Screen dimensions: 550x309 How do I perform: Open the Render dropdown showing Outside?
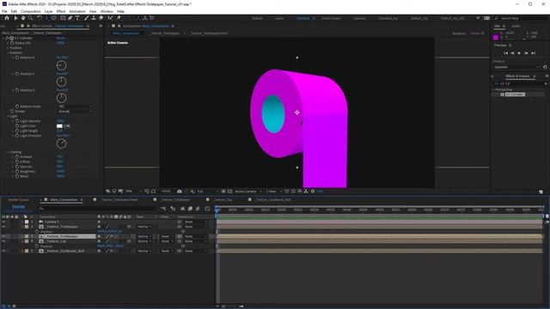(x=75, y=112)
